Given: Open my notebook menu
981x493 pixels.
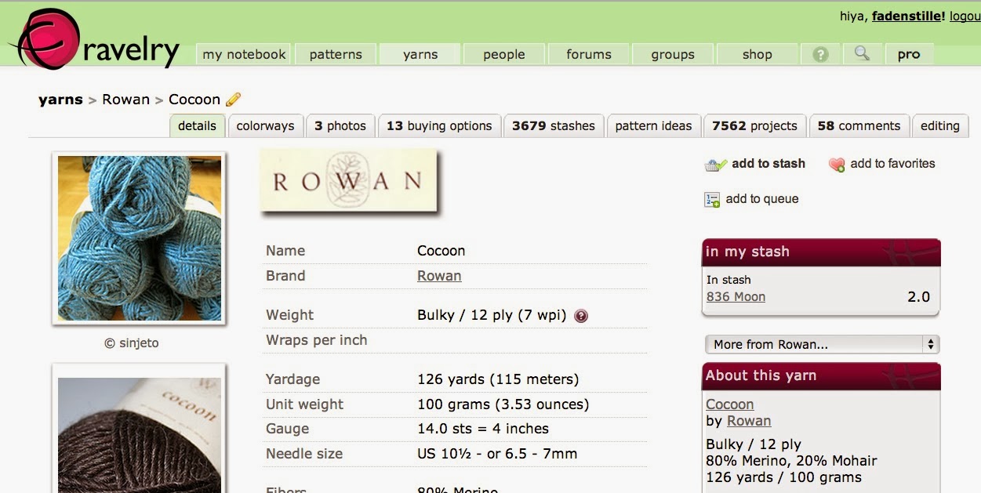Looking at the screenshot, I should click(244, 54).
